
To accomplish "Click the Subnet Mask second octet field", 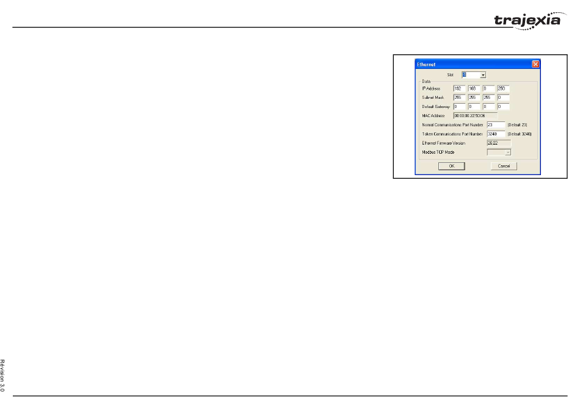I will pos(474,98).
